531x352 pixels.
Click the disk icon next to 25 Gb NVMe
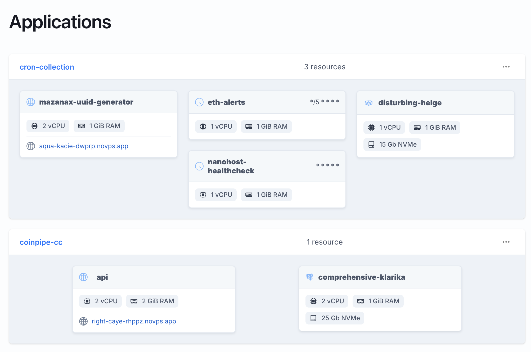point(314,318)
